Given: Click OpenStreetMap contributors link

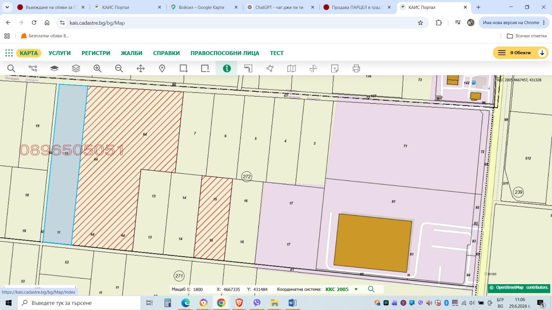Looking at the screenshot, I should click(522, 287).
